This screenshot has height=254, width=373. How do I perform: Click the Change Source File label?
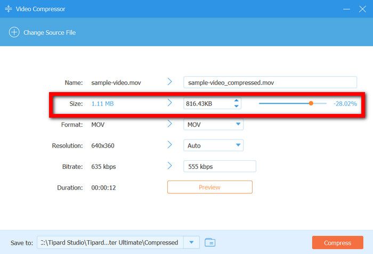point(50,32)
